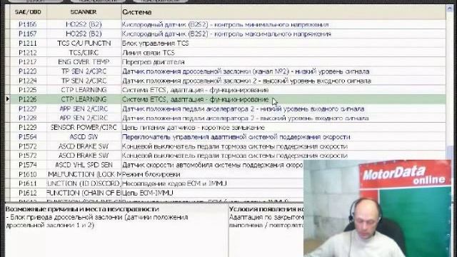Select code cell P1212
Screen dimensions: 457x257
(x=28, y=52)
